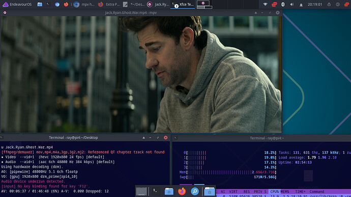Open Firefox launcher in top panel
Screen dimensions: 351x197
[66, 4]
